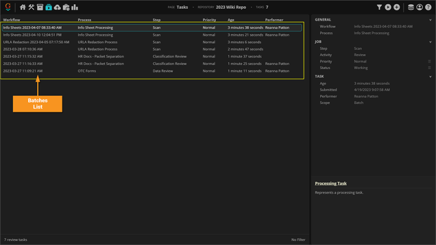
Task: Click the cloud upload icon in toolbar
Action: click(57, 8)
